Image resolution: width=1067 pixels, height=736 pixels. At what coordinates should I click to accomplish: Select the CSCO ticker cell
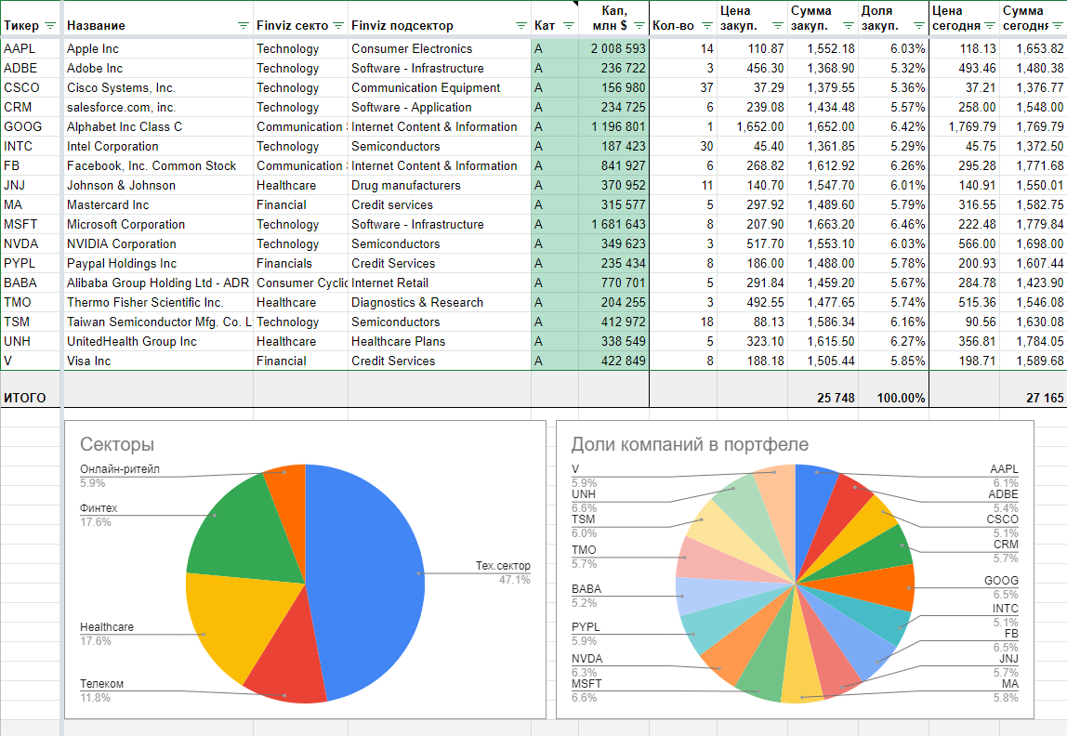click(31, 87)
